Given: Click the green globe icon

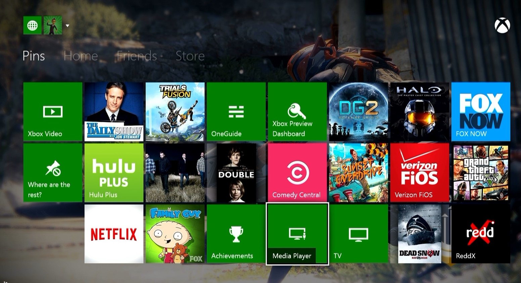Looking at the screenshot, I should point(33,25).
